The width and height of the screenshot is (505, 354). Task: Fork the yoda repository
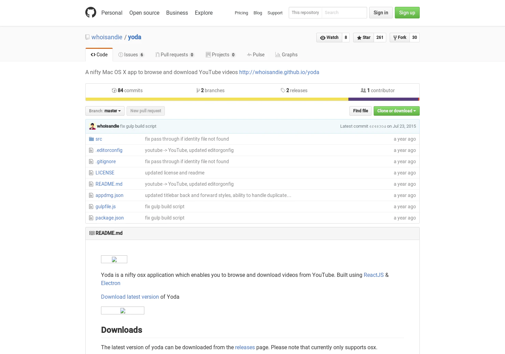coord(400,38)
